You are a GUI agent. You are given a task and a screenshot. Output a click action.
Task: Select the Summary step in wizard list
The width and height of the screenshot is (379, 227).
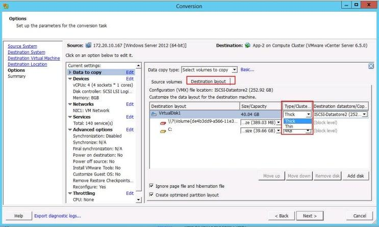[x=16, y=76]
